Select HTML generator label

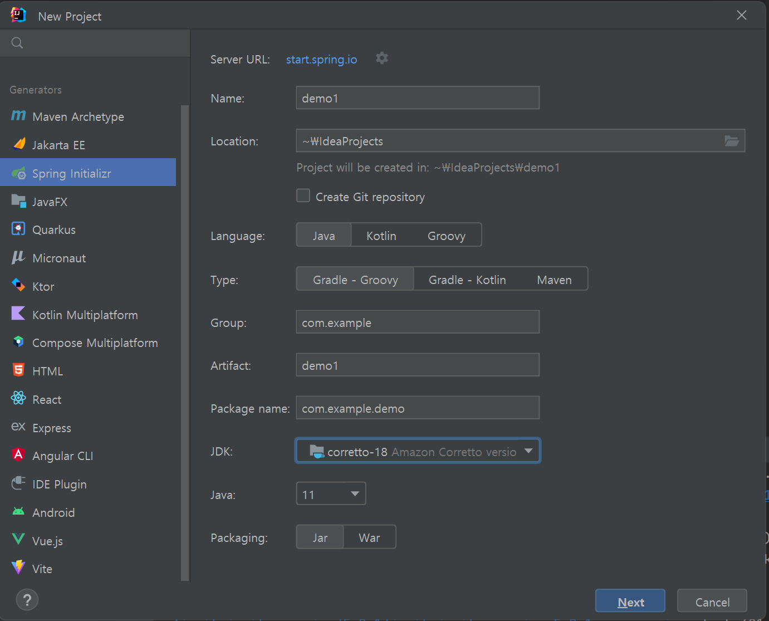47,371
